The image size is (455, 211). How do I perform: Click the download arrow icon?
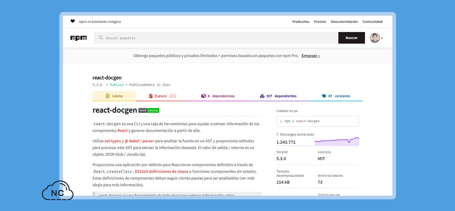277,134
